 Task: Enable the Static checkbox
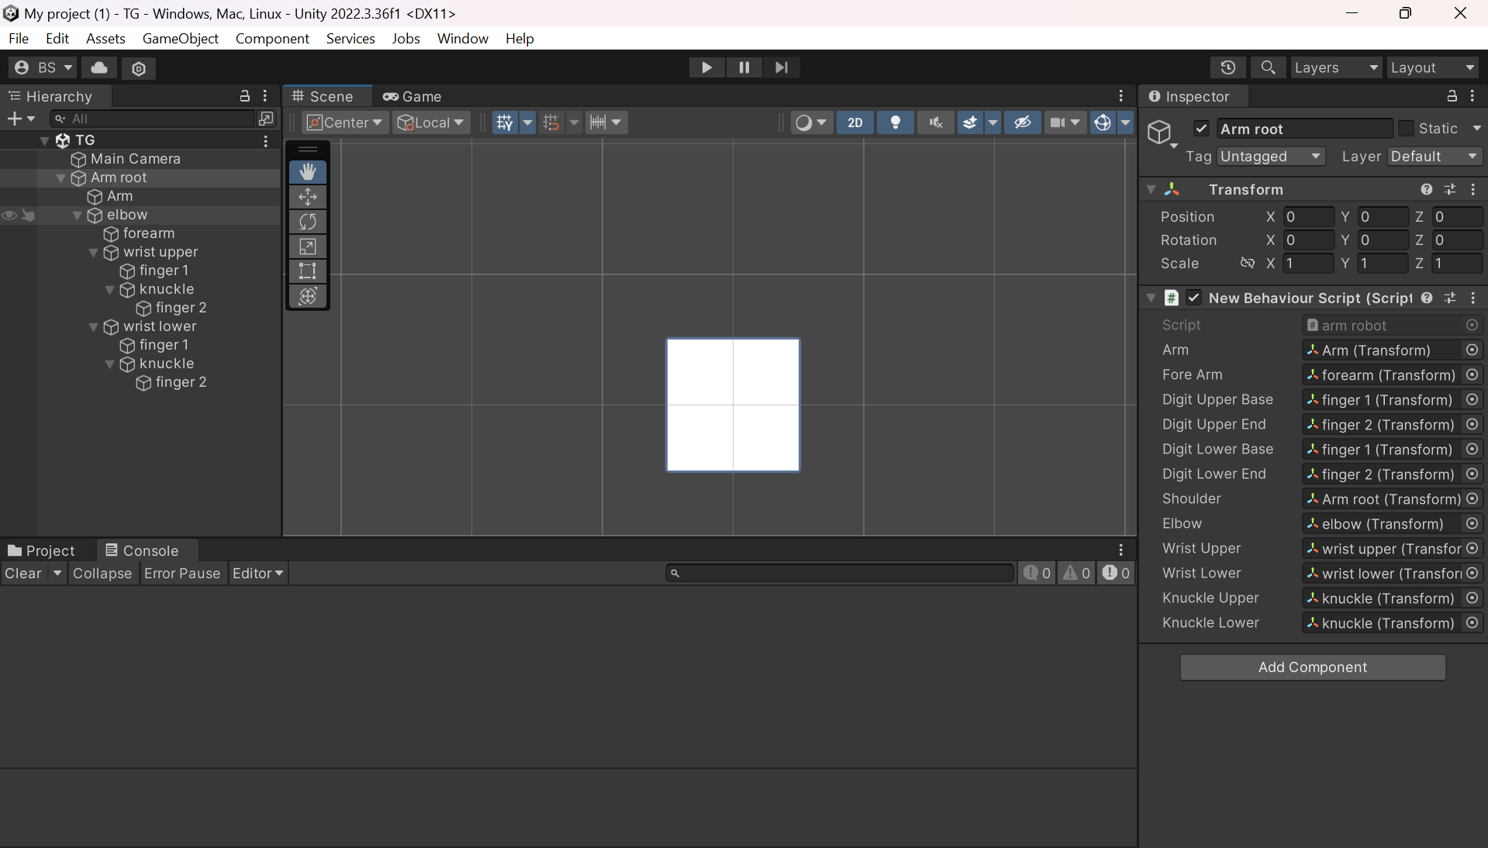pos(1406,129)
